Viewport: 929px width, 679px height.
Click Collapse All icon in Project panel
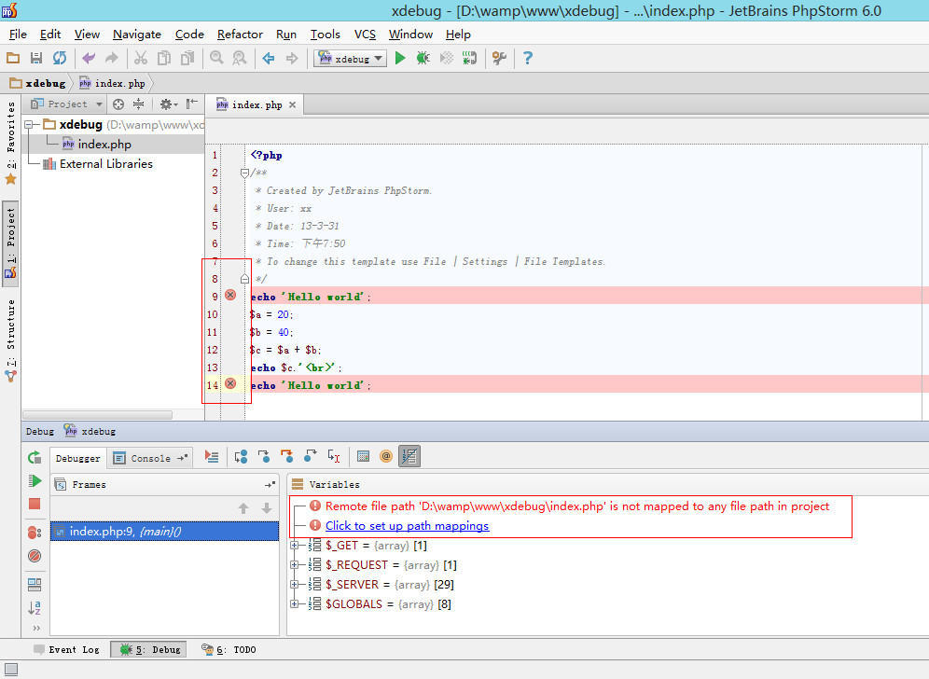[x=138, y=104]
